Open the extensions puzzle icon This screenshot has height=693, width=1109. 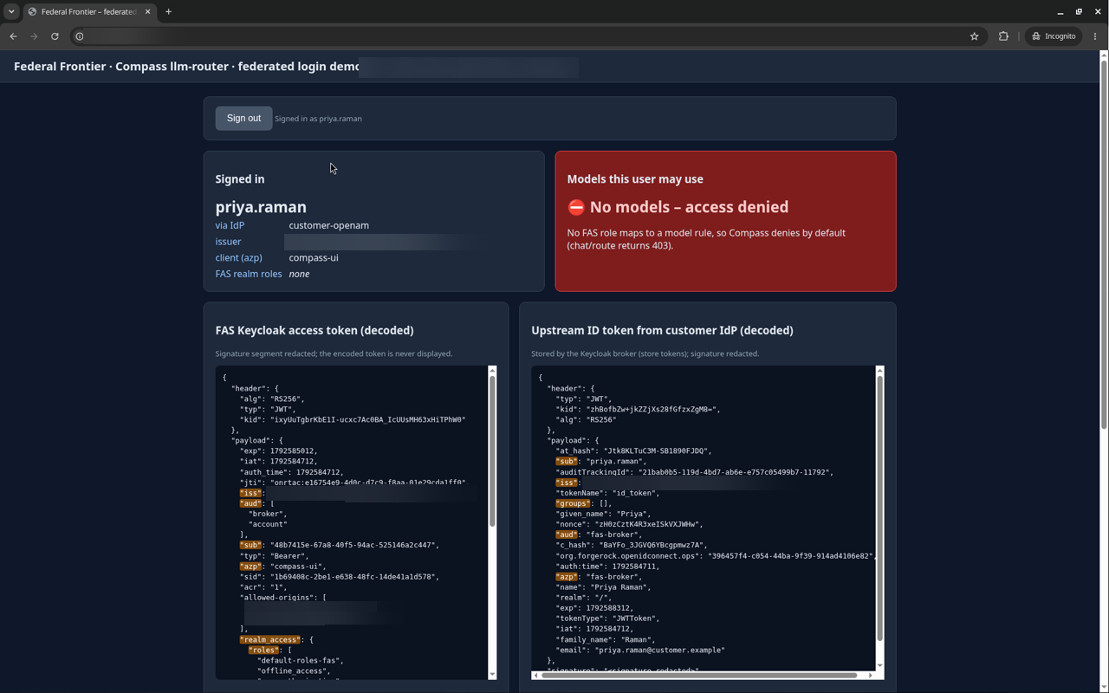pos(1003,36)
